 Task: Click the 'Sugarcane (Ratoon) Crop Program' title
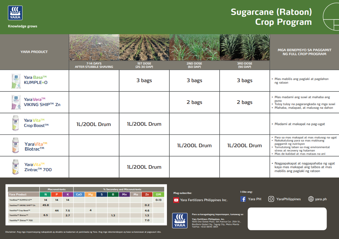click(x=271, y=17)
